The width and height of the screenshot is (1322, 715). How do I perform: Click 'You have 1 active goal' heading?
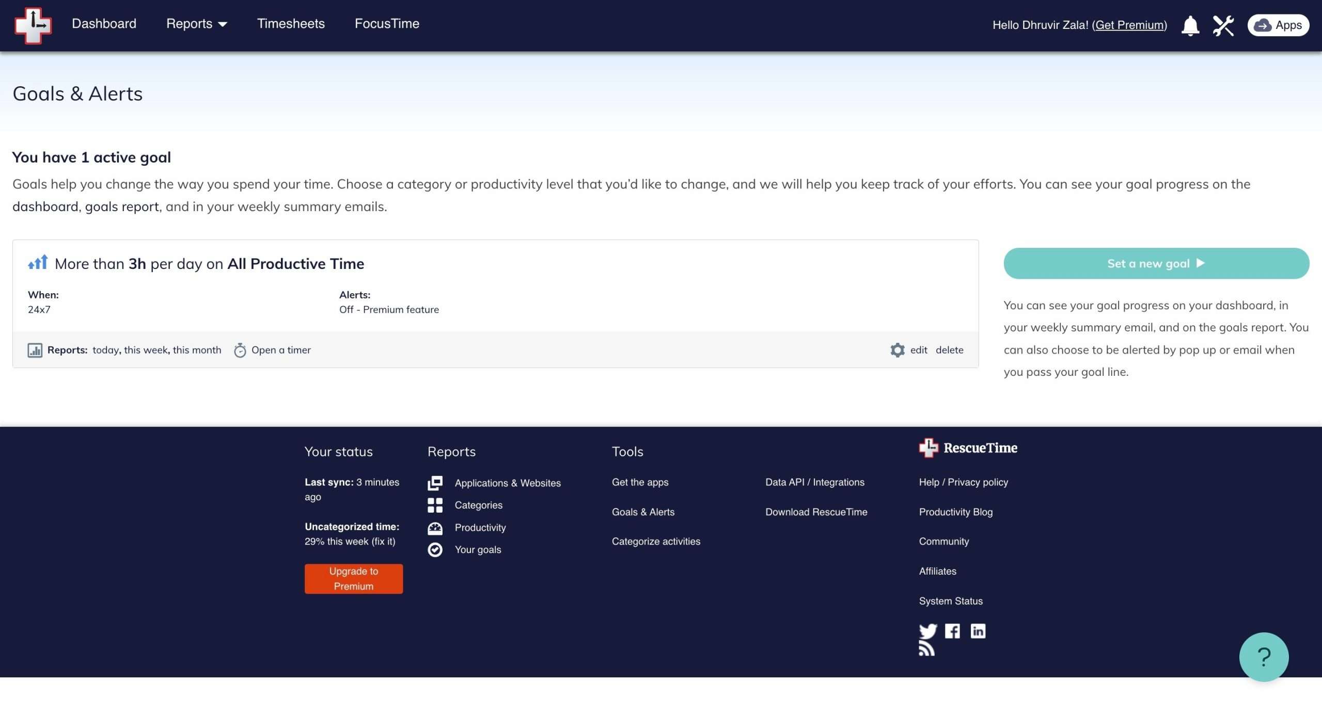coord(91,157)
